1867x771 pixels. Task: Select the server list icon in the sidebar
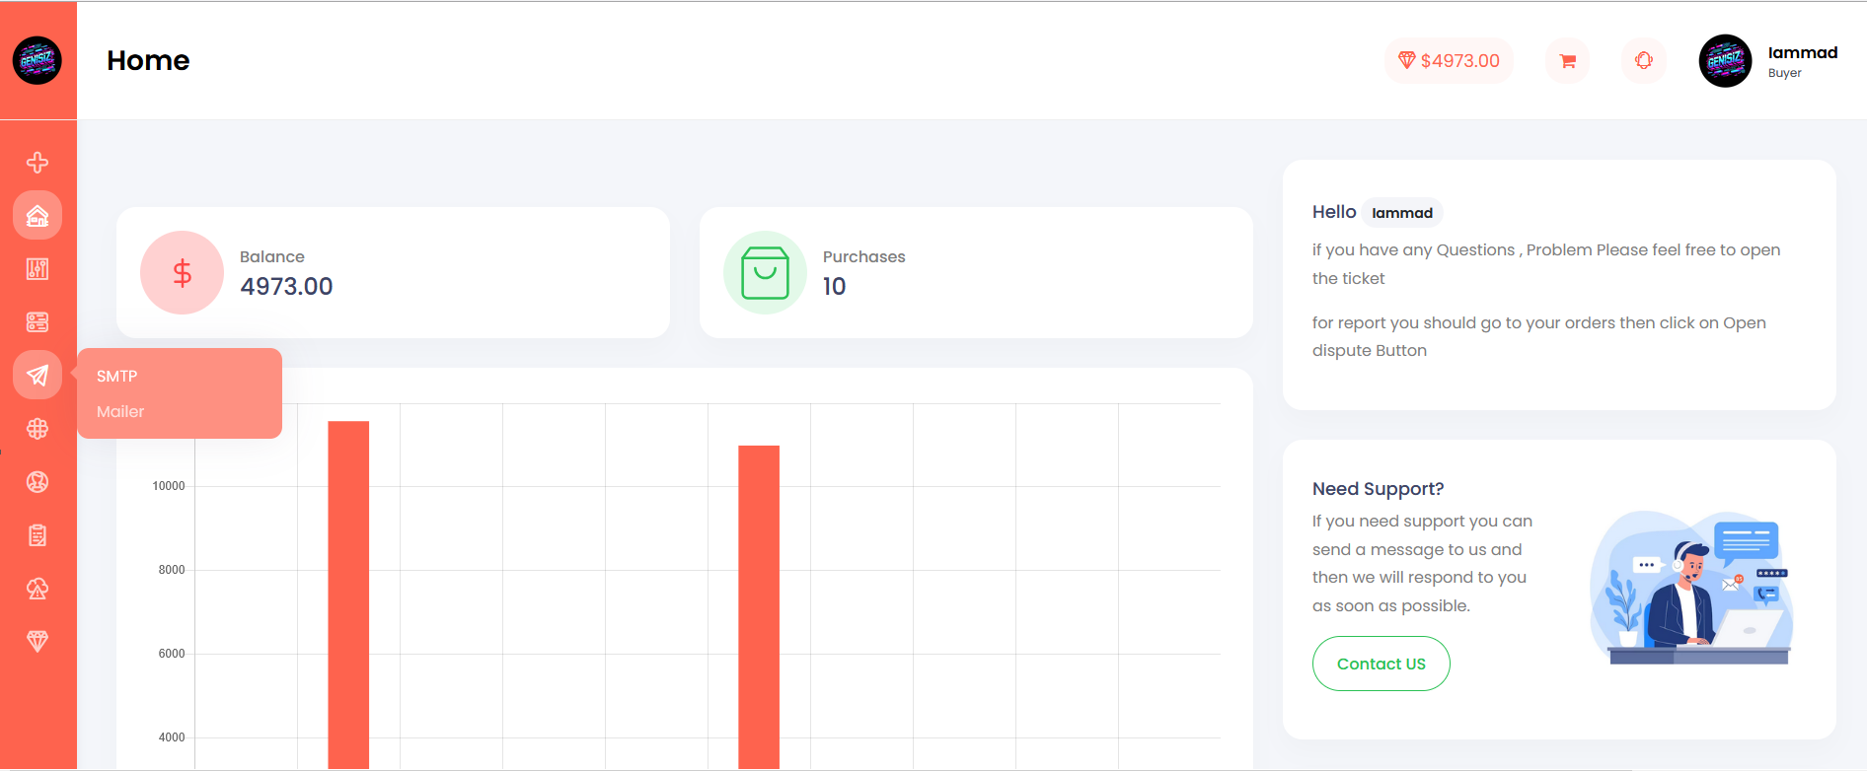(37, 321)
